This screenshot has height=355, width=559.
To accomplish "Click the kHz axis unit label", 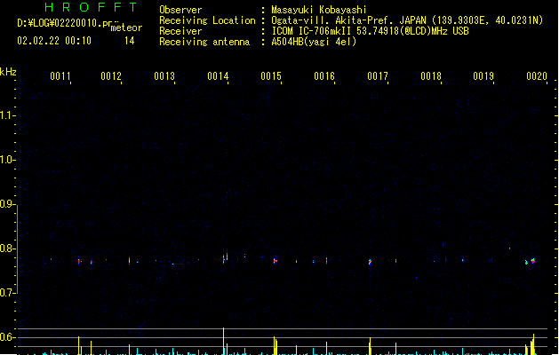I will tap(8, 72).
